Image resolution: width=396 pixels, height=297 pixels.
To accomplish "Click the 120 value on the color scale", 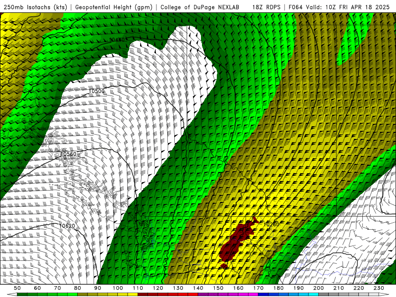I will coord(158,288).
